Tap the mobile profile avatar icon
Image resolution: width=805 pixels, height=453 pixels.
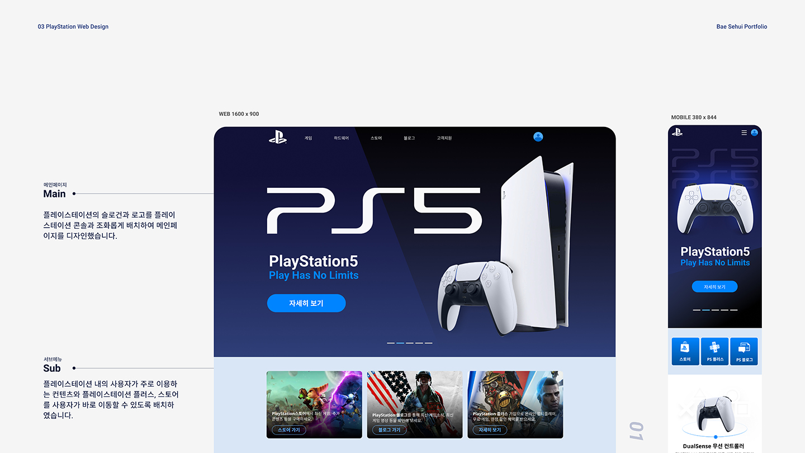pos(754,133)
